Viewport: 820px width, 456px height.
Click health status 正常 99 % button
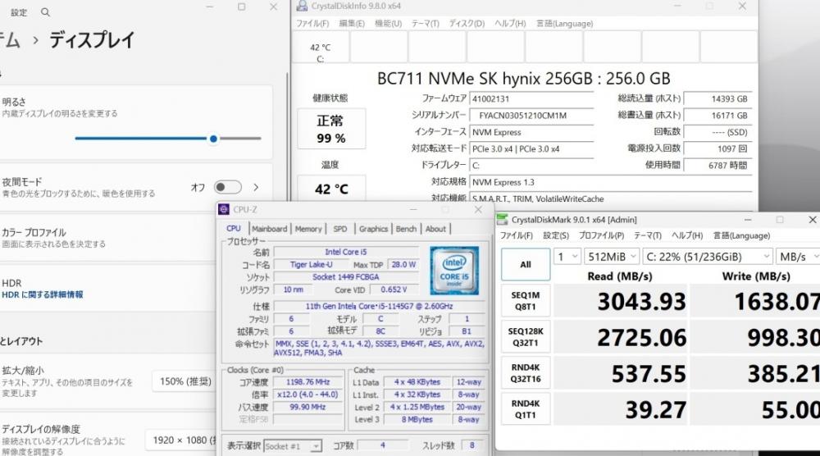331,129
